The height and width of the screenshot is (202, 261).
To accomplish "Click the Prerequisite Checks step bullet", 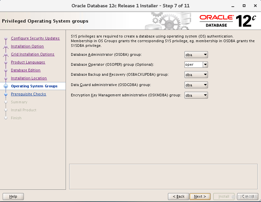I will point(6,94).
